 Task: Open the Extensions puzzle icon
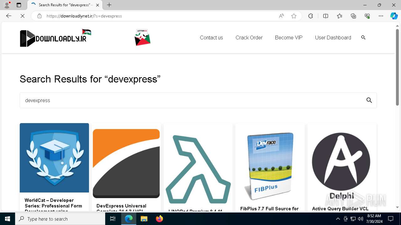click(x=310, y=16)
